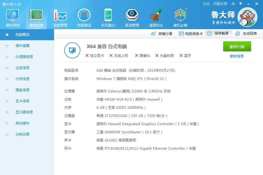263x175 pixels.
Task: Click the green 重新扫描 rescan button
Action: click(x=237, y=46)
